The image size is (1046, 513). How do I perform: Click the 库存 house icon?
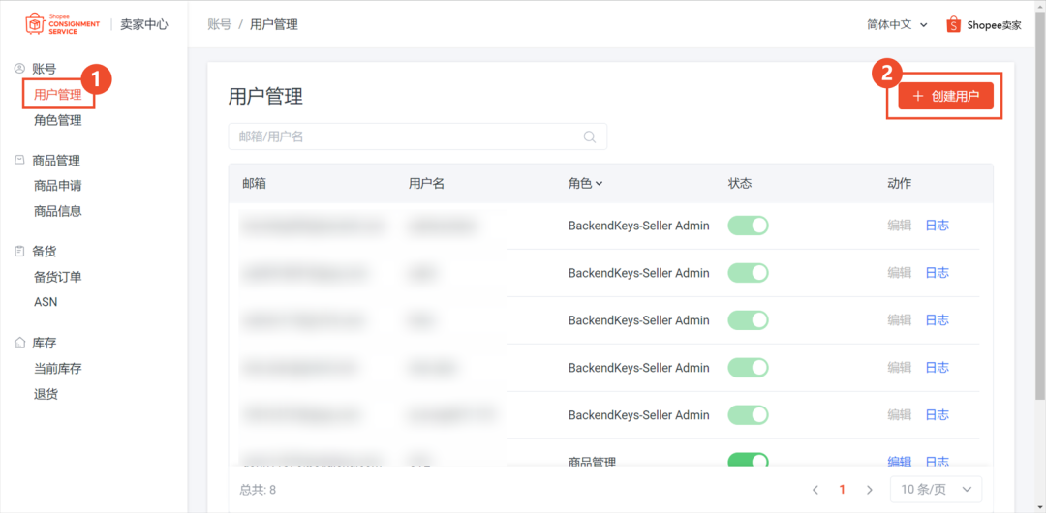point(19,343)
